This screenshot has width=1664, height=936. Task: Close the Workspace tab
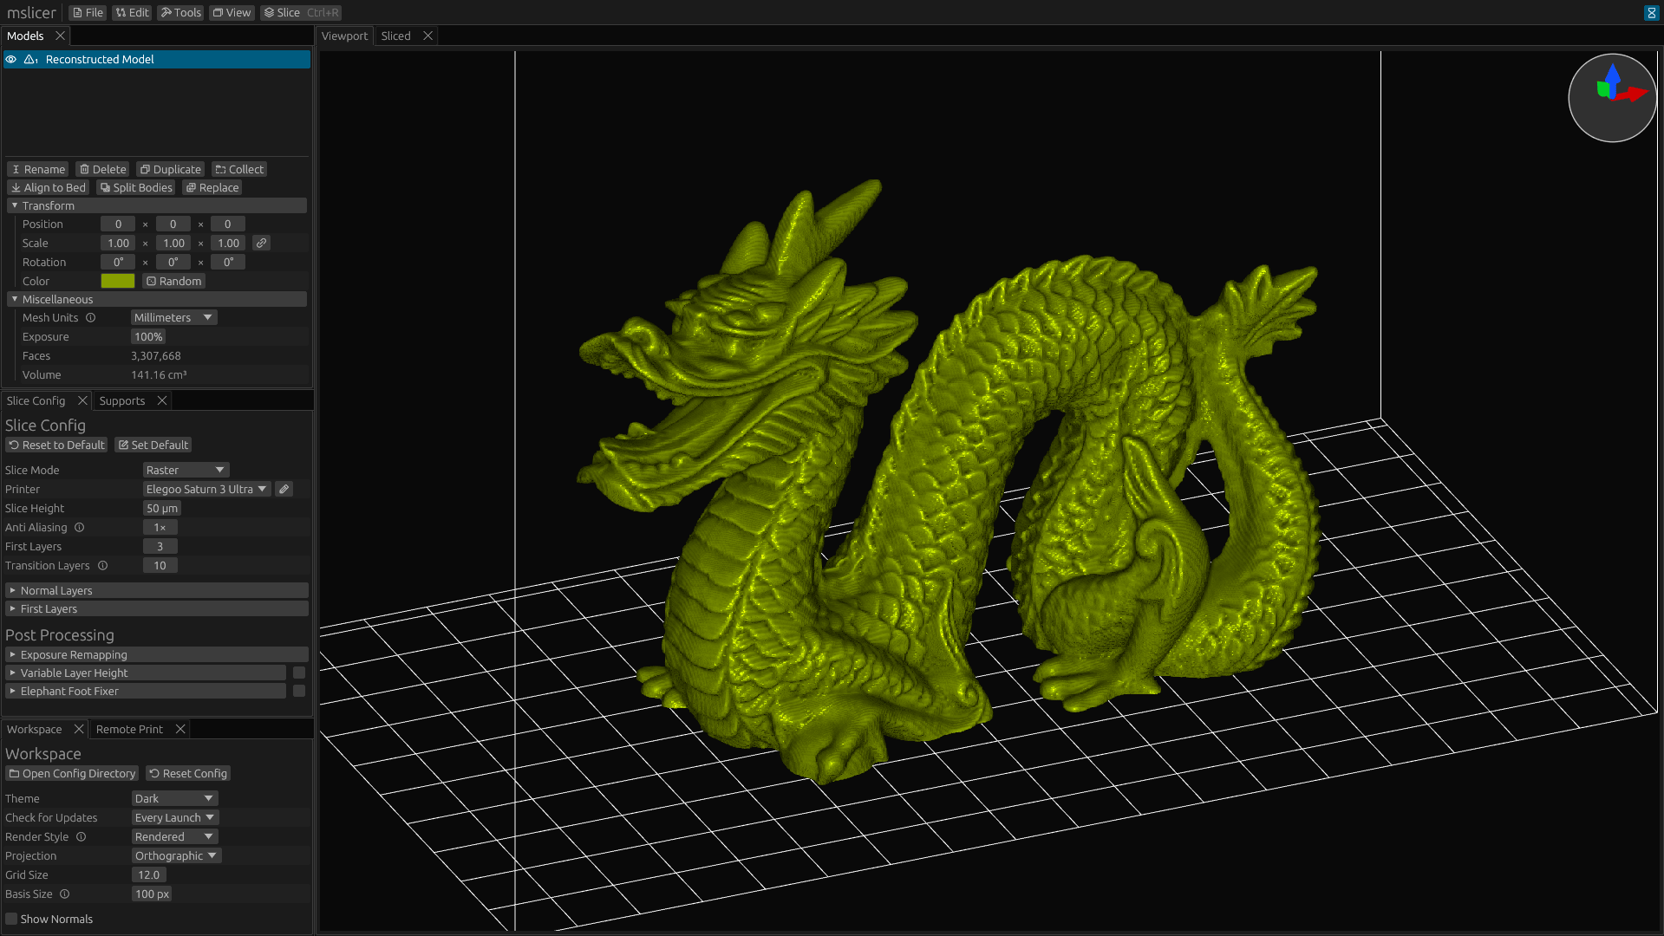point(78,729)
